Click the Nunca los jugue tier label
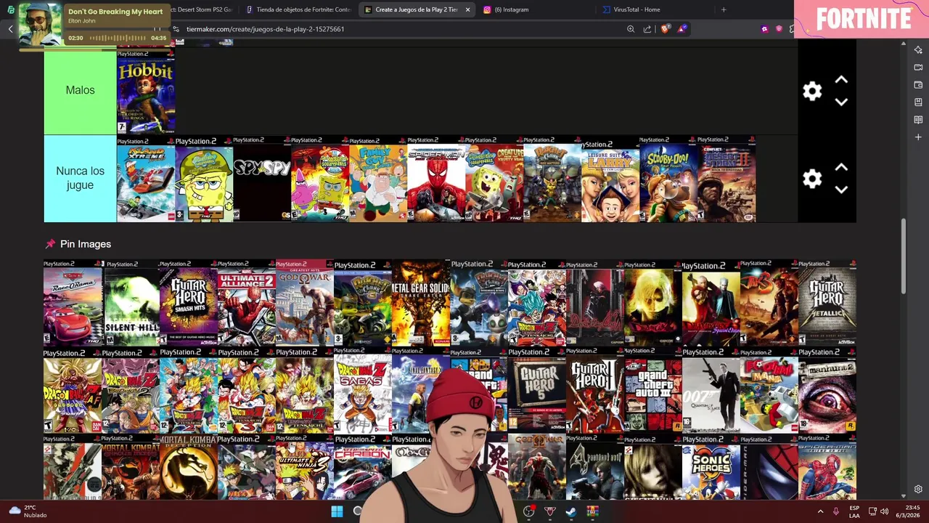 click(x=80, y=179)
